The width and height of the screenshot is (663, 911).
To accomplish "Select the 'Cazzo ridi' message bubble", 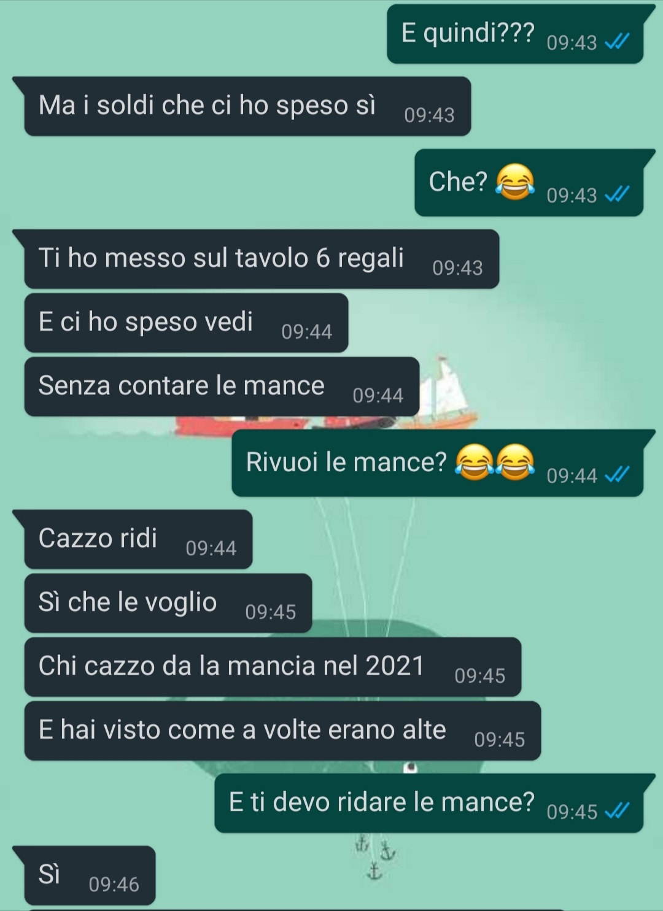I will tap(138, 539).
